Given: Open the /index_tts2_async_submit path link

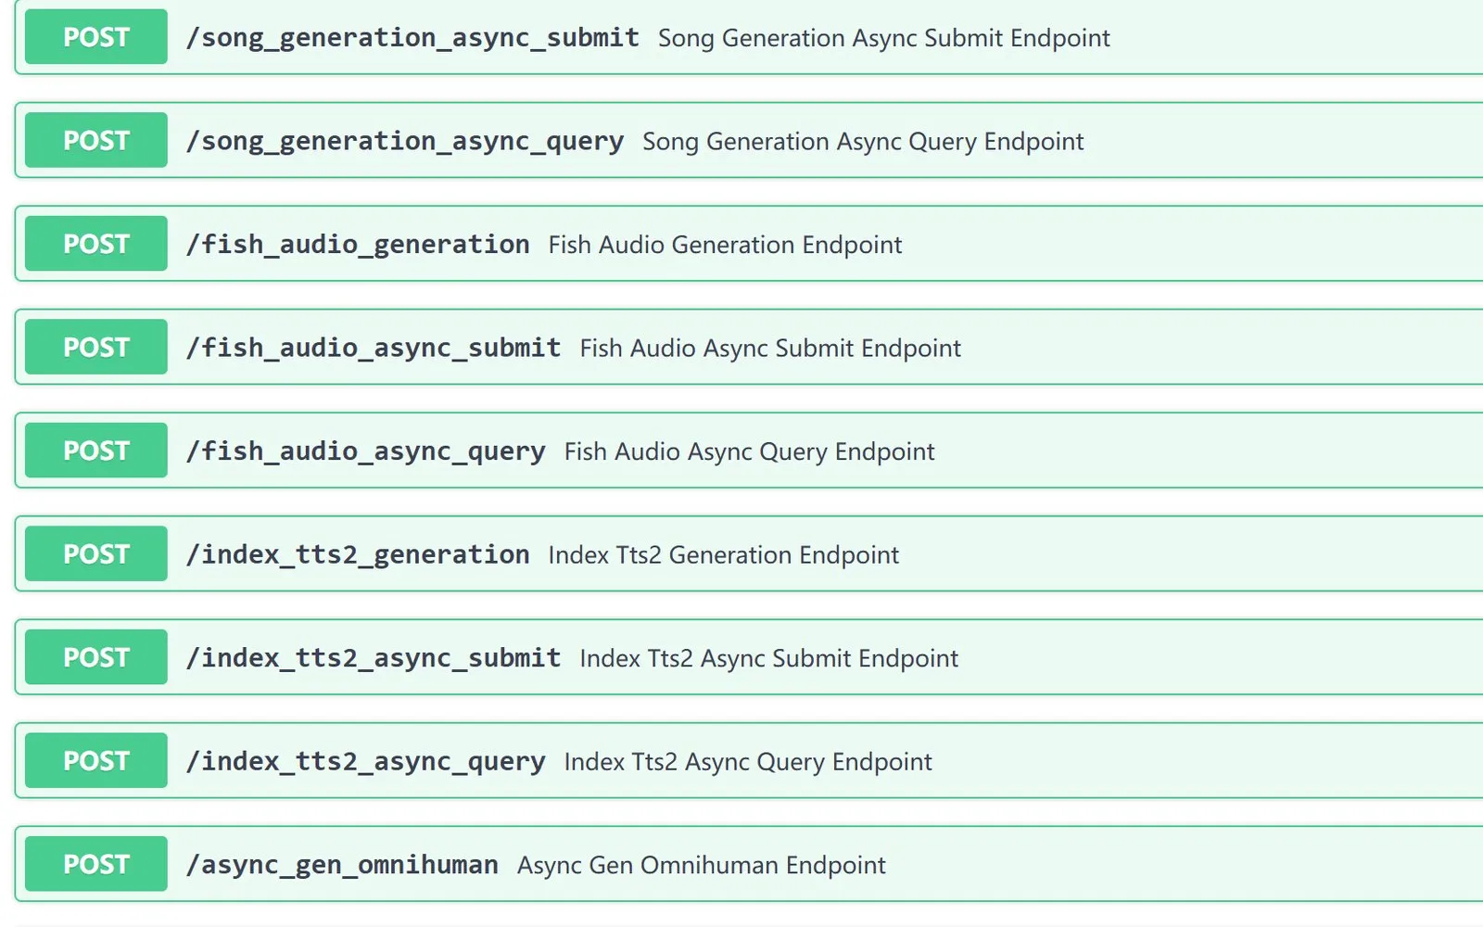Looking at the screenshot, I should click(374, 658).
